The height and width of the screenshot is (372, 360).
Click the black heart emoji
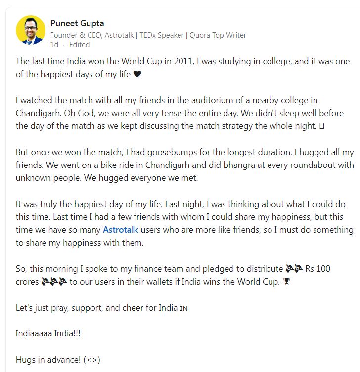137,74
